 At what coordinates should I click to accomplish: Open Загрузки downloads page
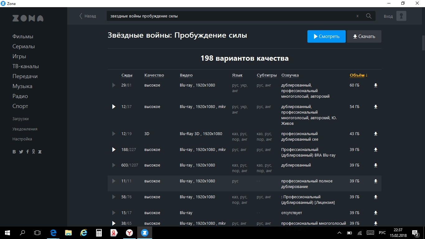(x=21, y=119)
